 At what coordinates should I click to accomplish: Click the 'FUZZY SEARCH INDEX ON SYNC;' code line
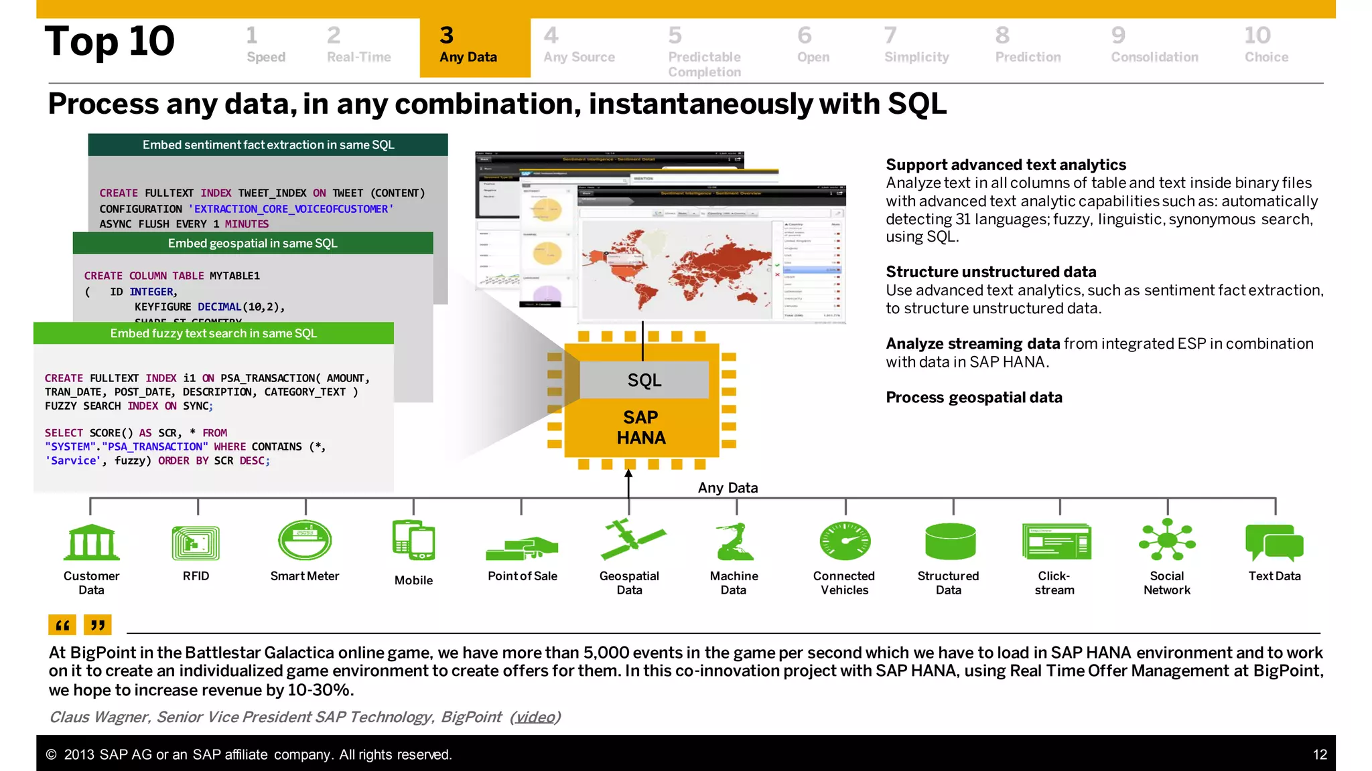pos(129,406)
